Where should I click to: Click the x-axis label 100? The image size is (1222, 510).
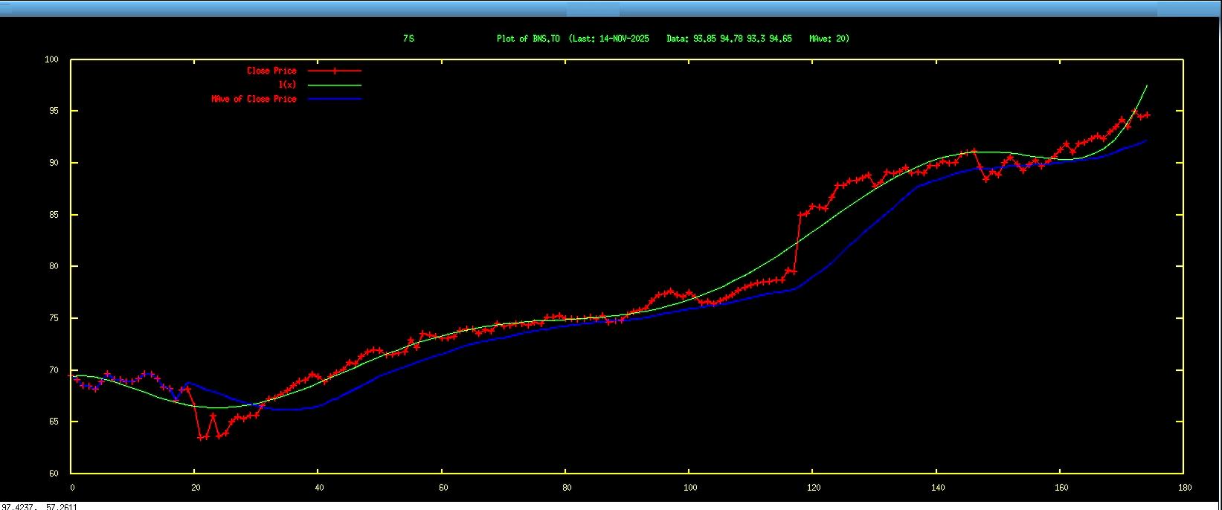point(689,488)
